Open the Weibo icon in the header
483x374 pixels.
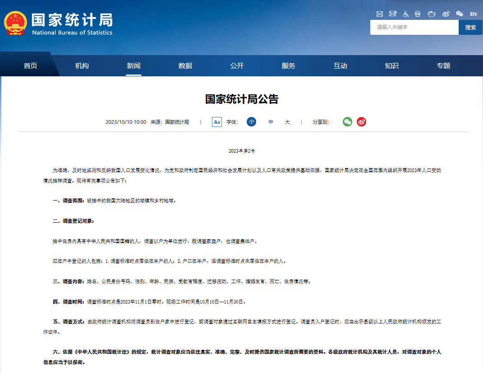coord(446,14)
